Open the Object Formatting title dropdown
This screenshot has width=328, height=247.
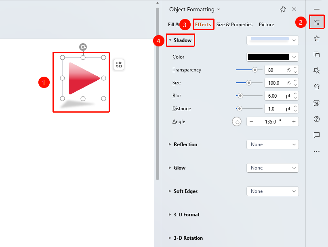(x=219, y=9)
